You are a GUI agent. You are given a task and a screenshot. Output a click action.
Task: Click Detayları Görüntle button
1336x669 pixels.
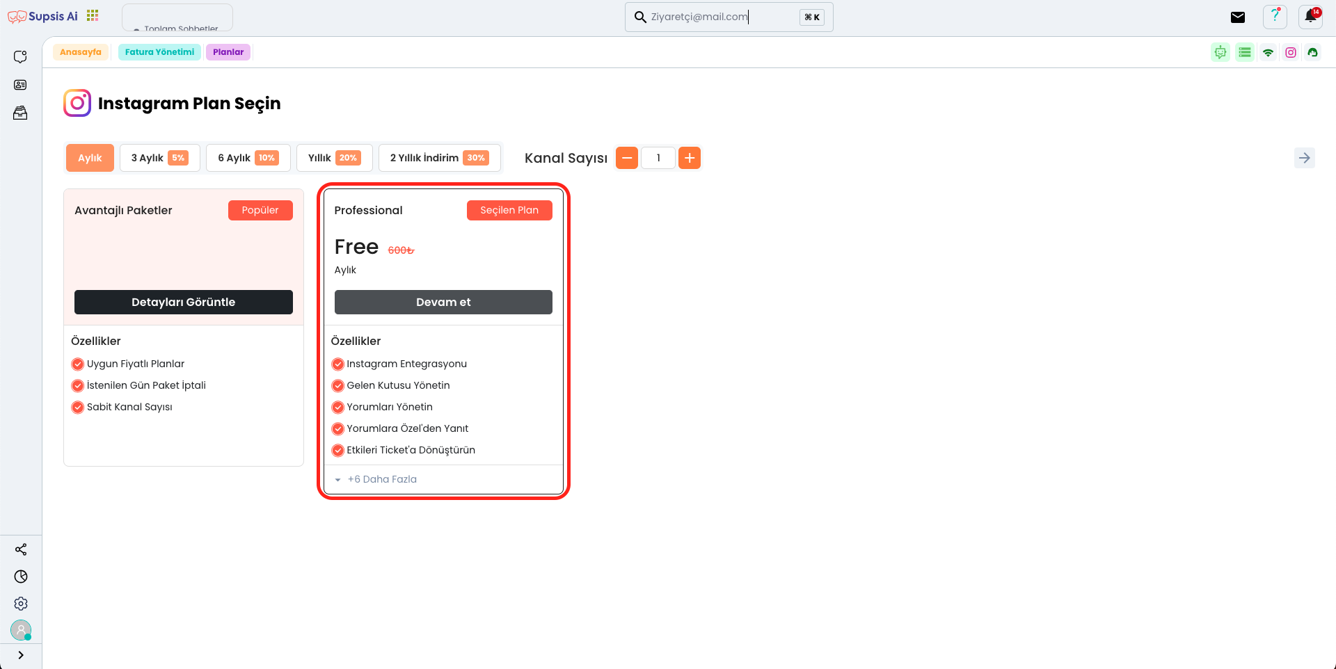(184, 302)
